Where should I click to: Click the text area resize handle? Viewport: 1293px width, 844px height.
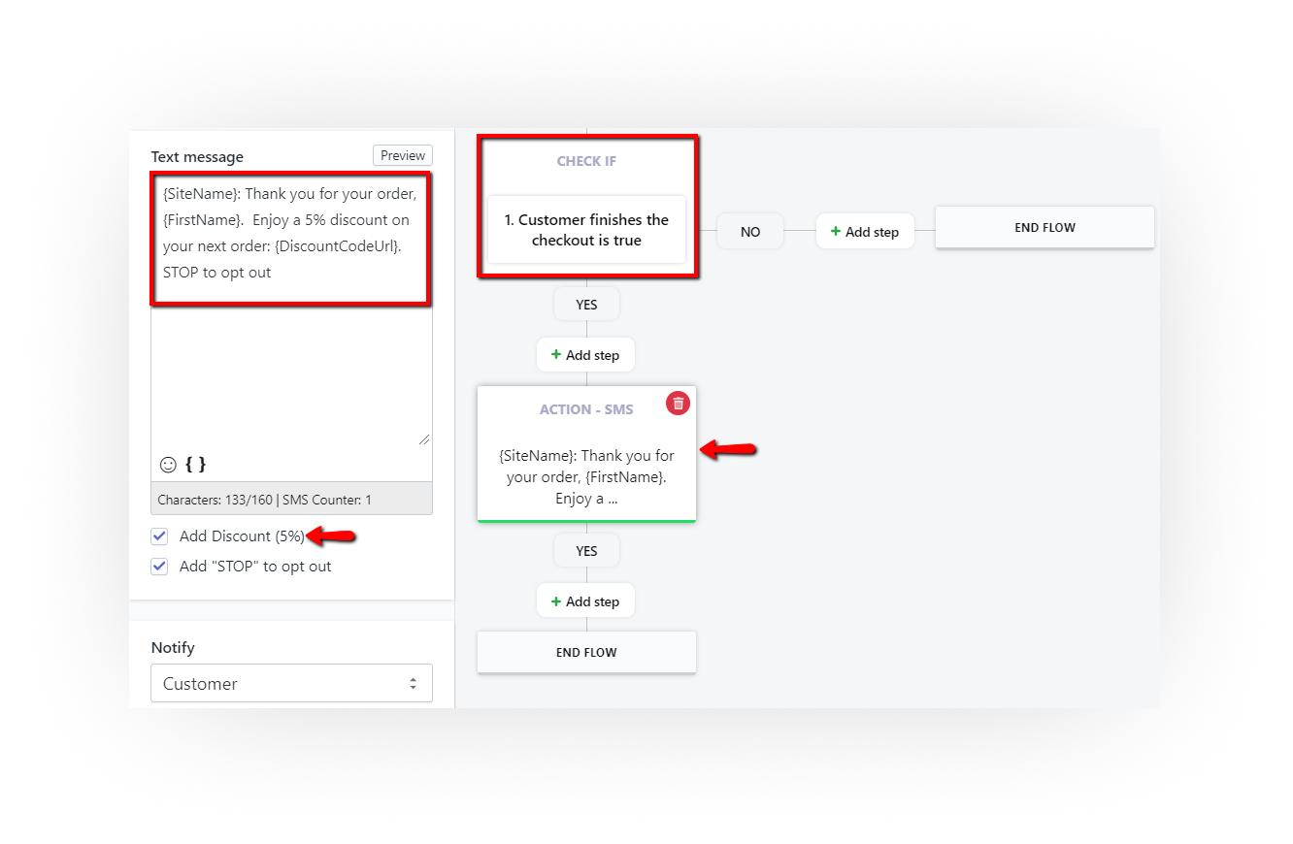tap(424, 439)
